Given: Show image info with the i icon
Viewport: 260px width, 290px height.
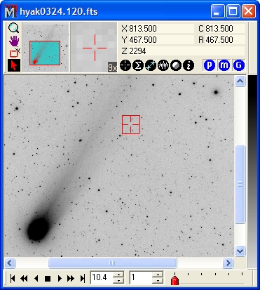Looking at the screenshot, I should (189, 65).
